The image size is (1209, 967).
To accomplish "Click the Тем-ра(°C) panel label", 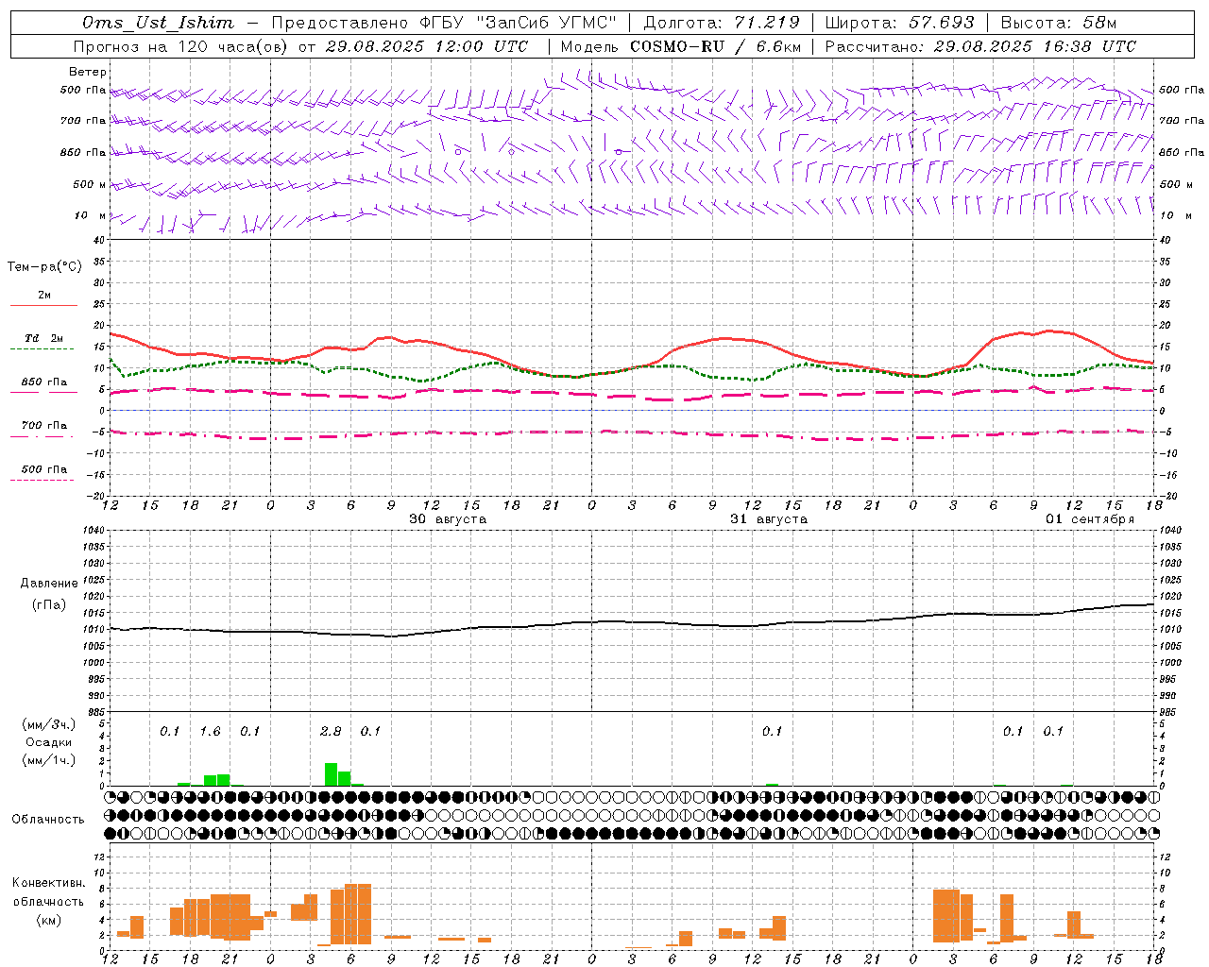I will (x=44, y=266).
